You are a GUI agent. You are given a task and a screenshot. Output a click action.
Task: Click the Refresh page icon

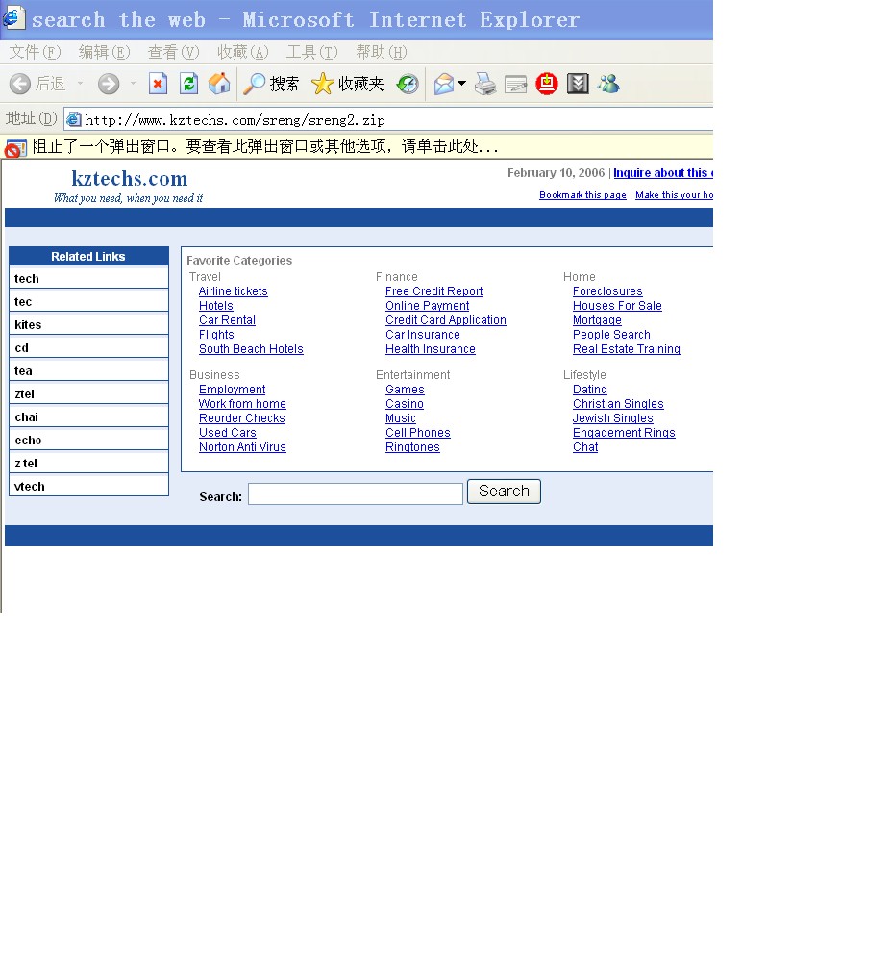pyautogui.click(x=189, y=84)
